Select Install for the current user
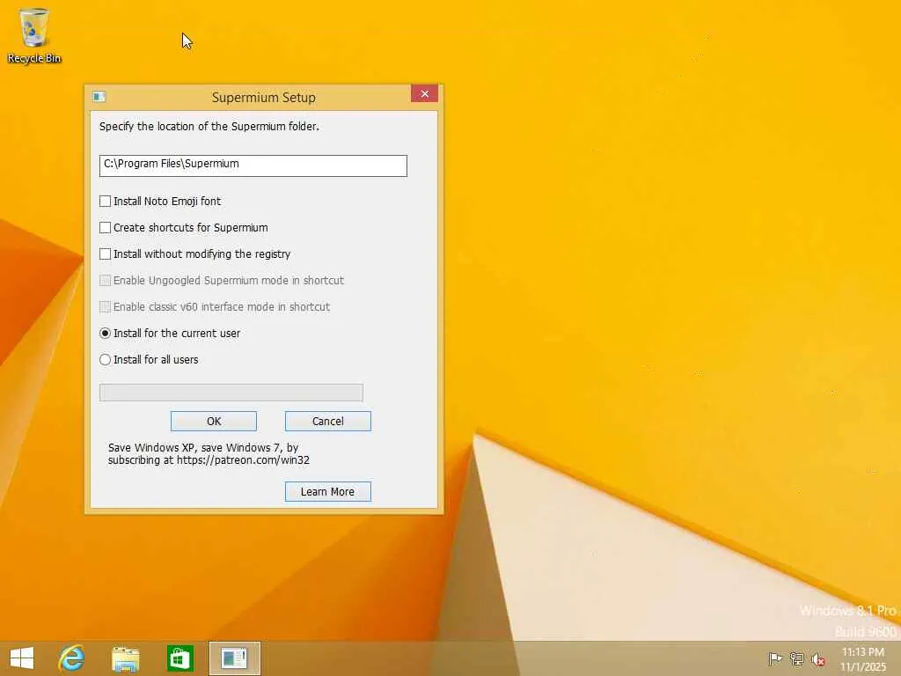901x676 pixels. click(106, 334)
